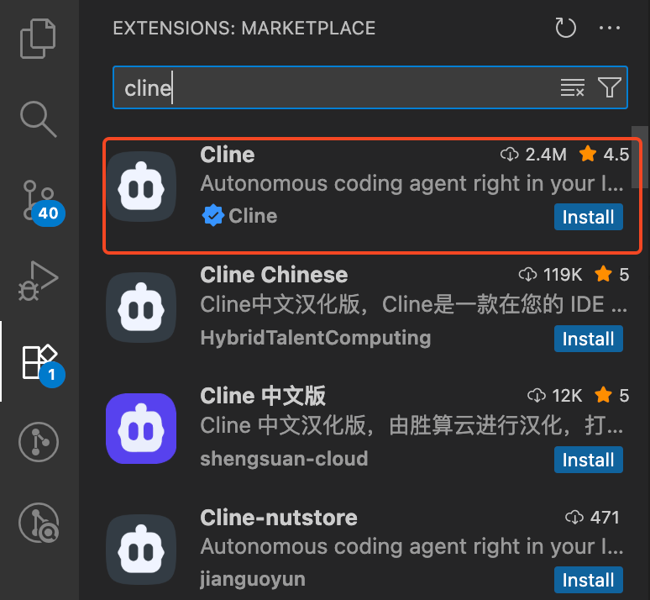Install the Cline Chinese extension
The width and height of the screenshot is (650, 600).
coord(588,339)
